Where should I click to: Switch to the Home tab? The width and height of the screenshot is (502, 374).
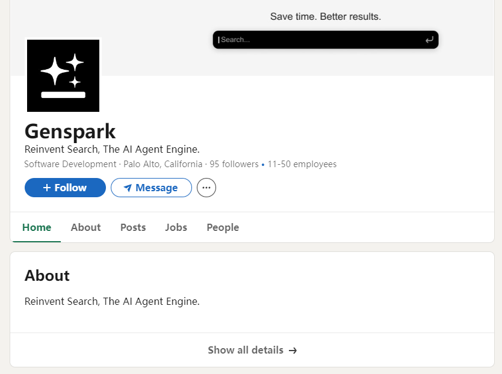[37, 227]
